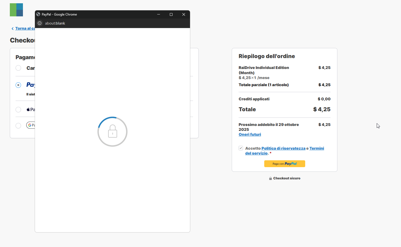Click the padlock loading spinner
This screenshot has height=247, width=401.
[112, 132]
